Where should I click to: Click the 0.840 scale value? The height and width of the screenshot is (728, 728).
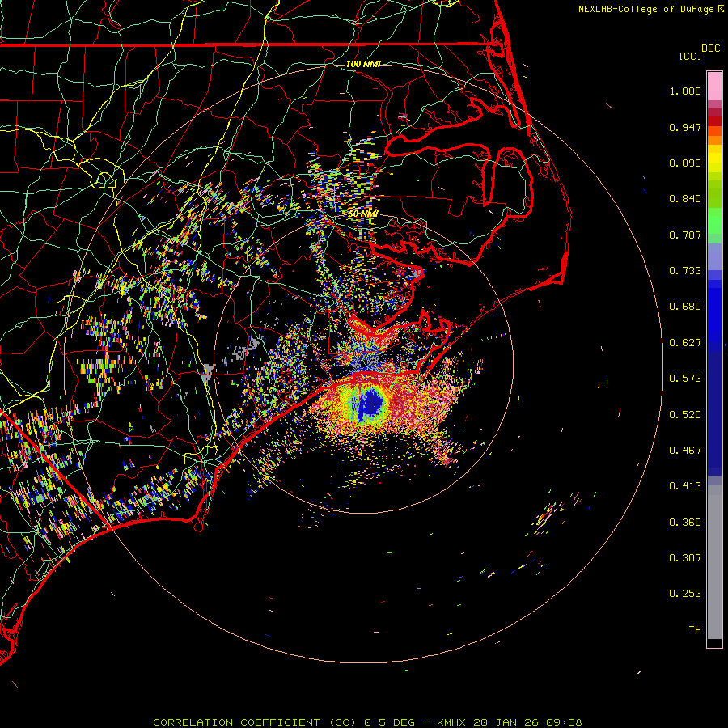[685, 199]
